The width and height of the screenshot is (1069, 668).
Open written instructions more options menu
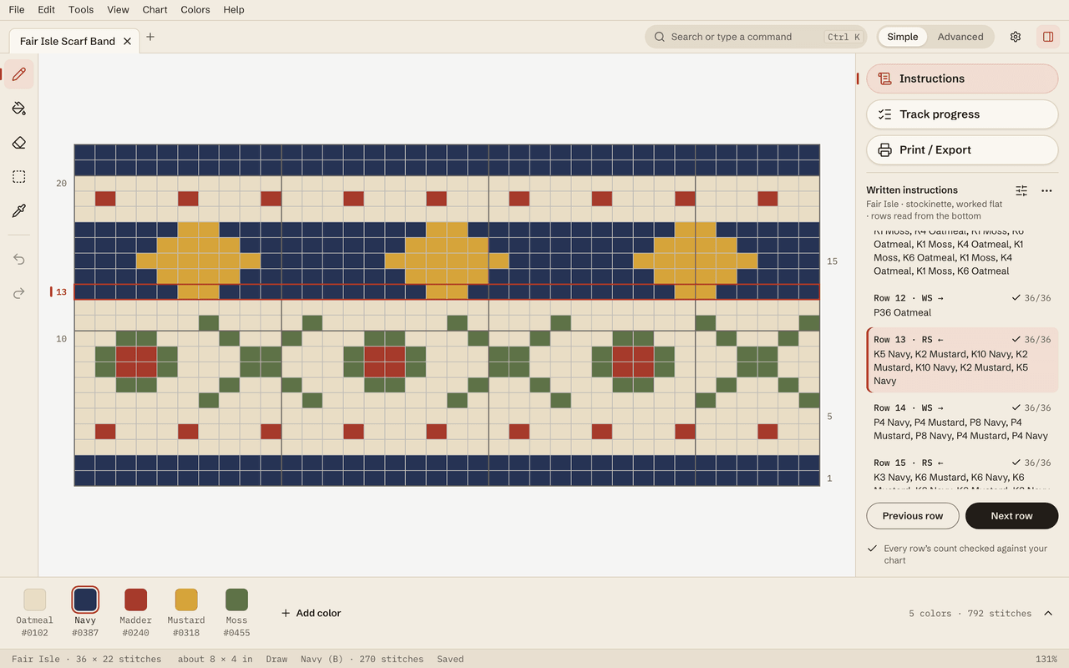[x=1046, y=190]
